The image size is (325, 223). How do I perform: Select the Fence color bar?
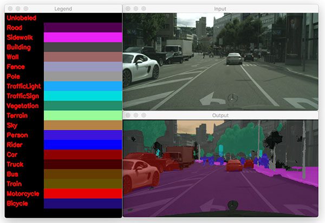[83, 66]
